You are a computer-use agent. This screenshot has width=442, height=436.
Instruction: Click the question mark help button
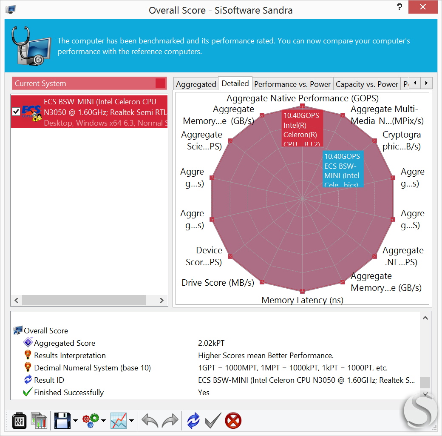pos(399,7)
